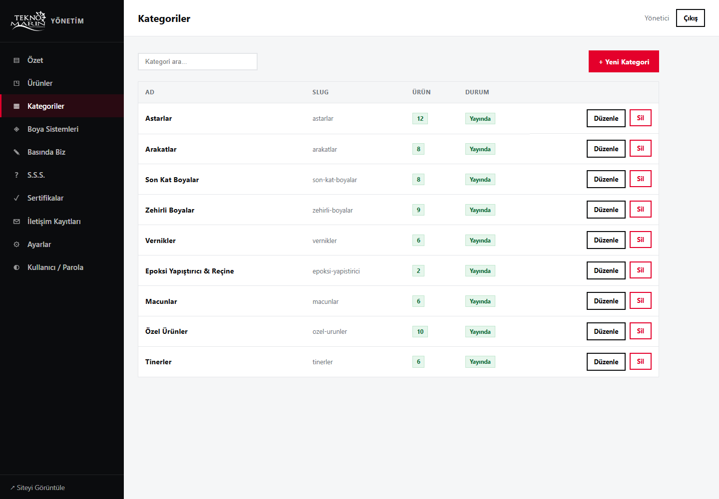Open Basında Biz section
Viewport: 719px width, 499px height.
[x=62, y=152]
